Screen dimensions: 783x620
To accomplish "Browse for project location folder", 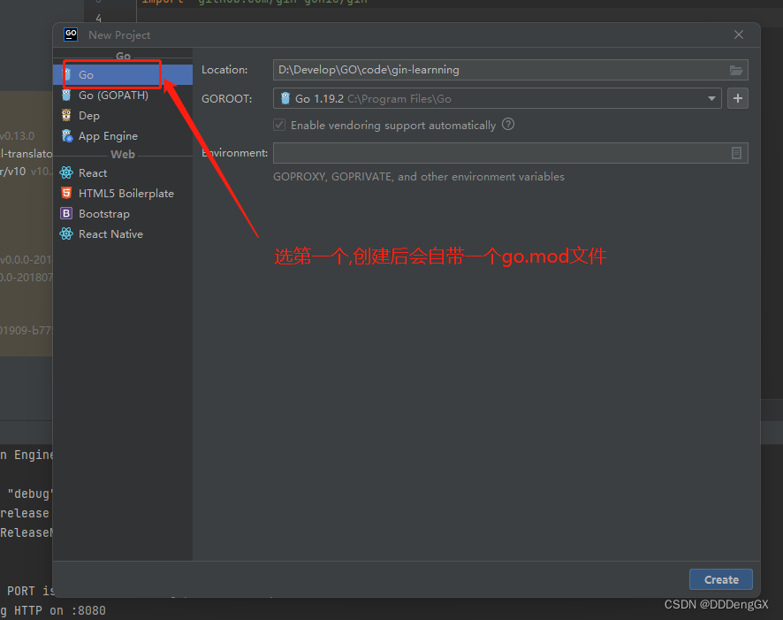I will pos(736,70).
